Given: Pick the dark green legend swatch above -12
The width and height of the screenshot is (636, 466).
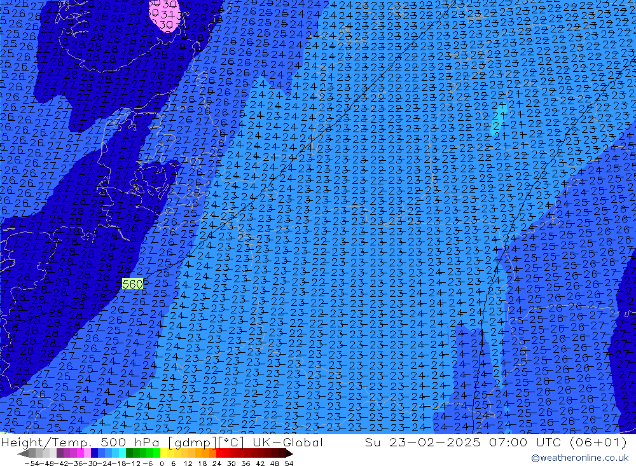Looking at the screenshot, I should [x=129, y=453].
